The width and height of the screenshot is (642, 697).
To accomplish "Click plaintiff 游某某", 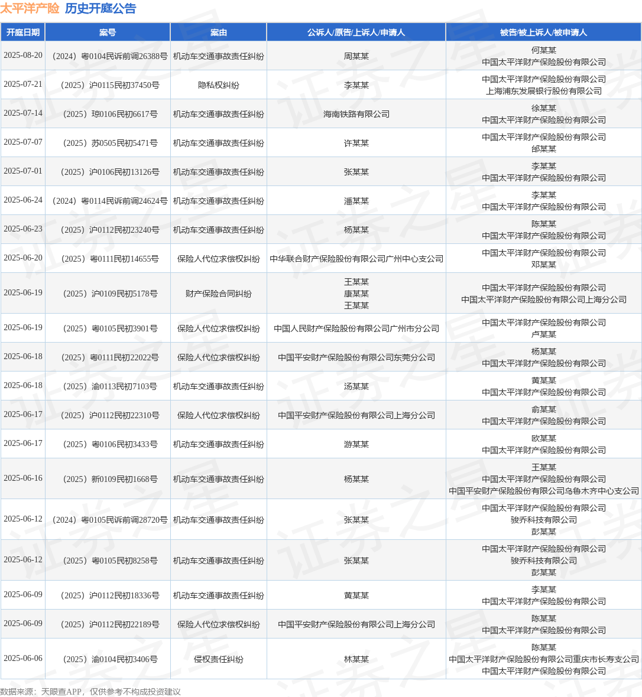I will point(356,444).
